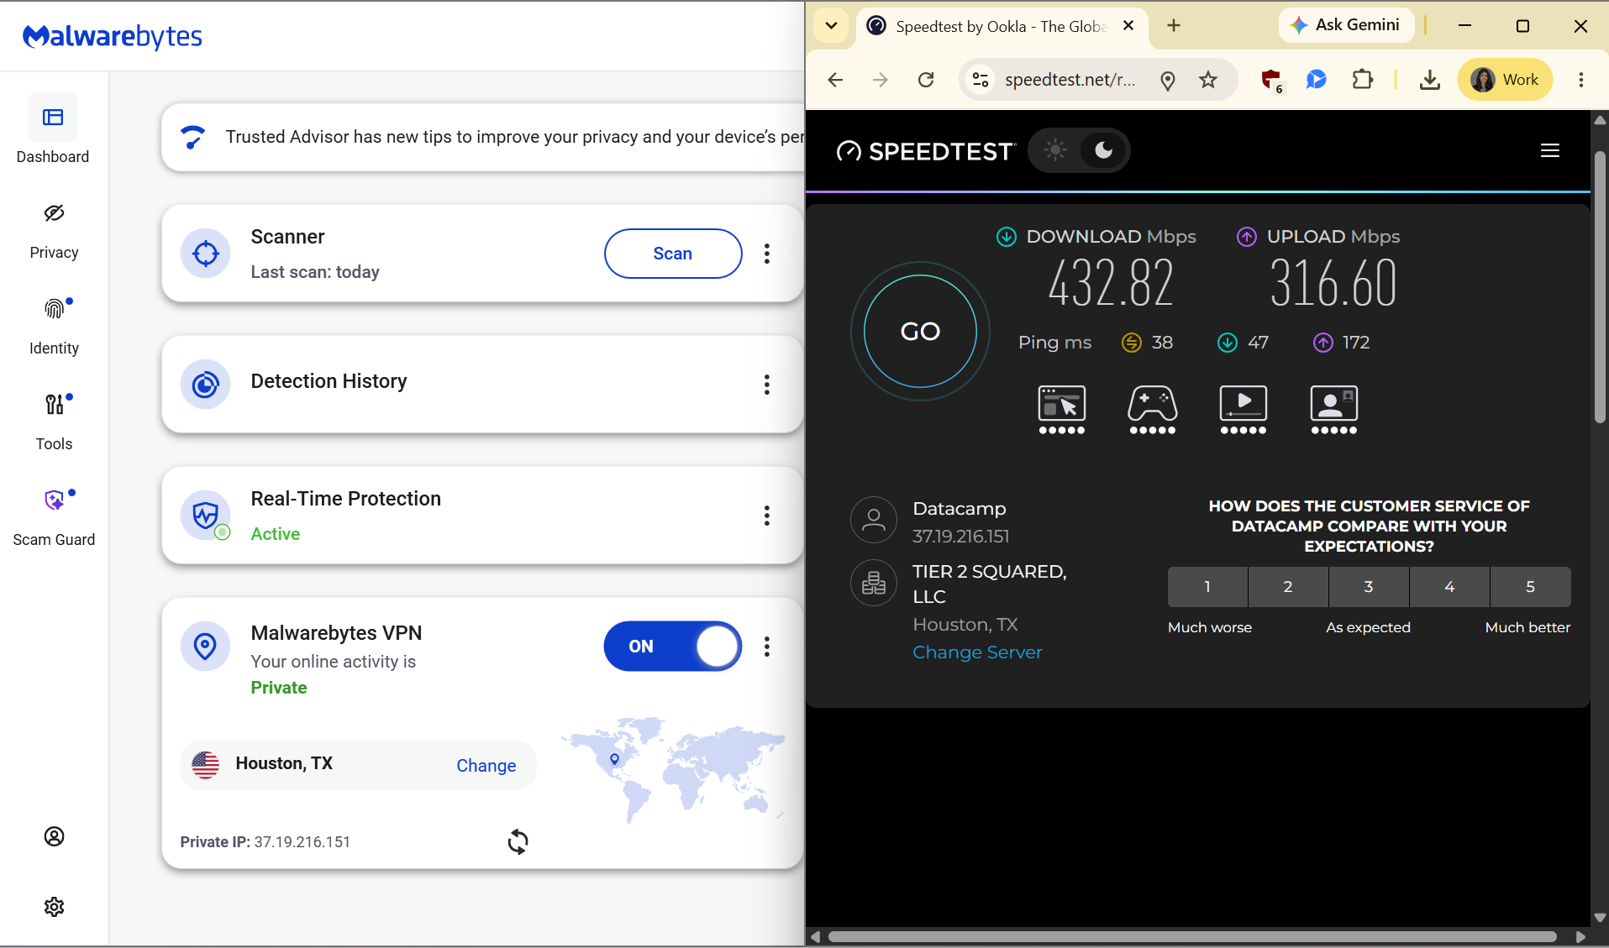Open Chrome downloads icon
Image resolution: width=1609 pixels, height=948 pixels.
pyautogui.click(x=1429, y=80)
